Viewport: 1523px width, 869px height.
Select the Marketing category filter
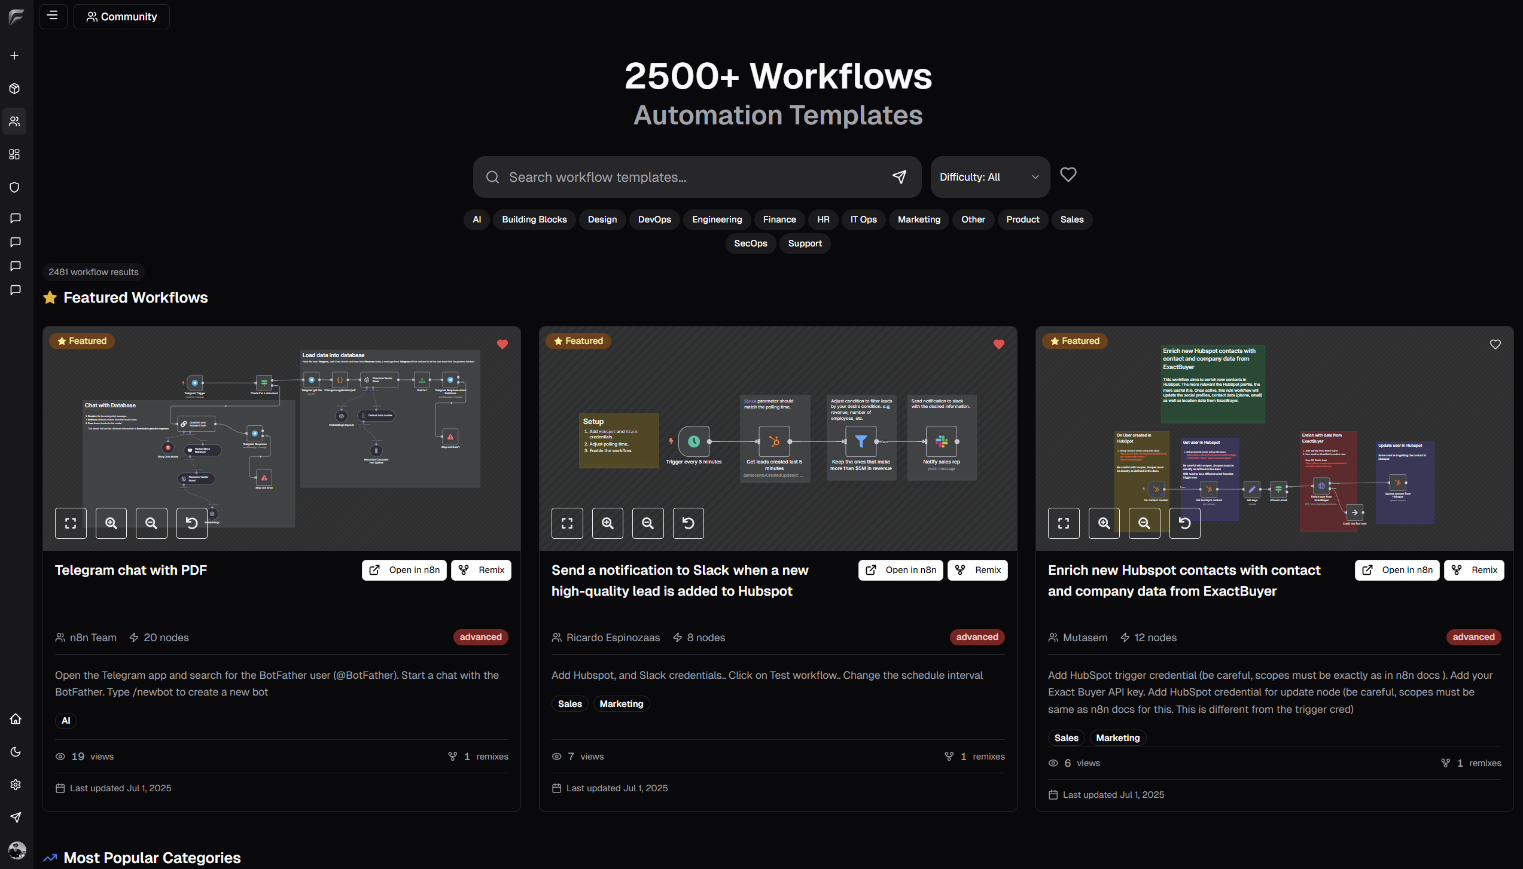[919, 219]
